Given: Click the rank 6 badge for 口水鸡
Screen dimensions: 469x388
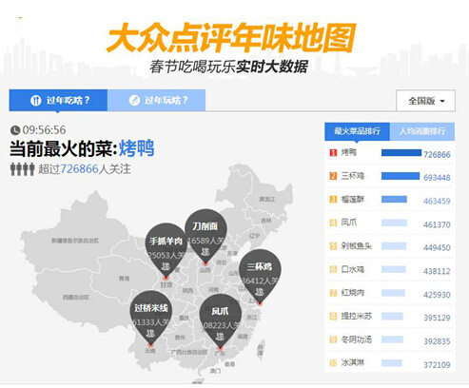Looking at the screenshot, I should pos(333,269).
